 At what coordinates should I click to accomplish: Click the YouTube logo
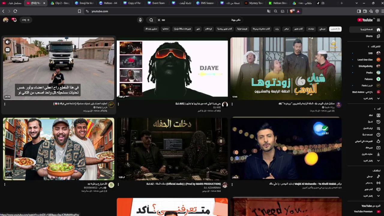366,20
